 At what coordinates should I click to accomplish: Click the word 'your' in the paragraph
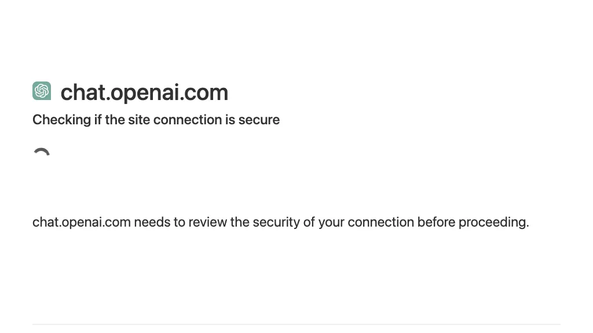pyautogui.click(x=331, y=223)
